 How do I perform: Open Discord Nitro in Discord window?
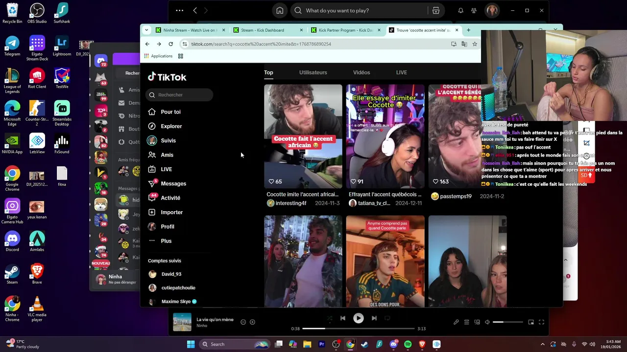130,116
